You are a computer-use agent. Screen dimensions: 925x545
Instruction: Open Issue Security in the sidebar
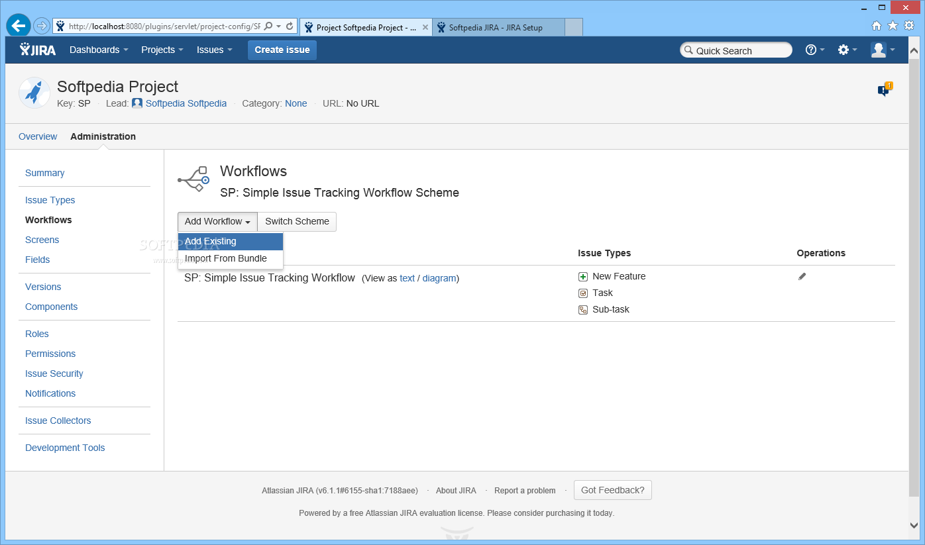(x=54, y=373)
